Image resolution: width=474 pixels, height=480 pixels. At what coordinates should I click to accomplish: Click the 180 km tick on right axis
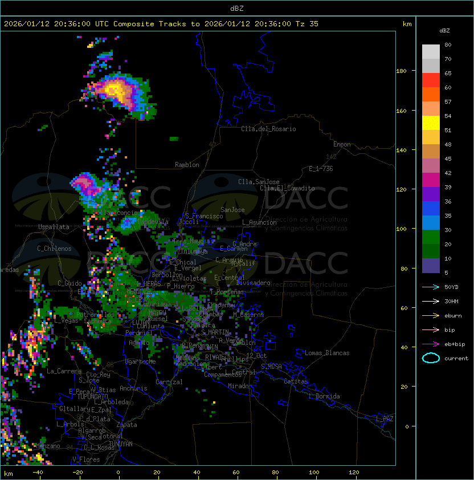click(401, 71)
